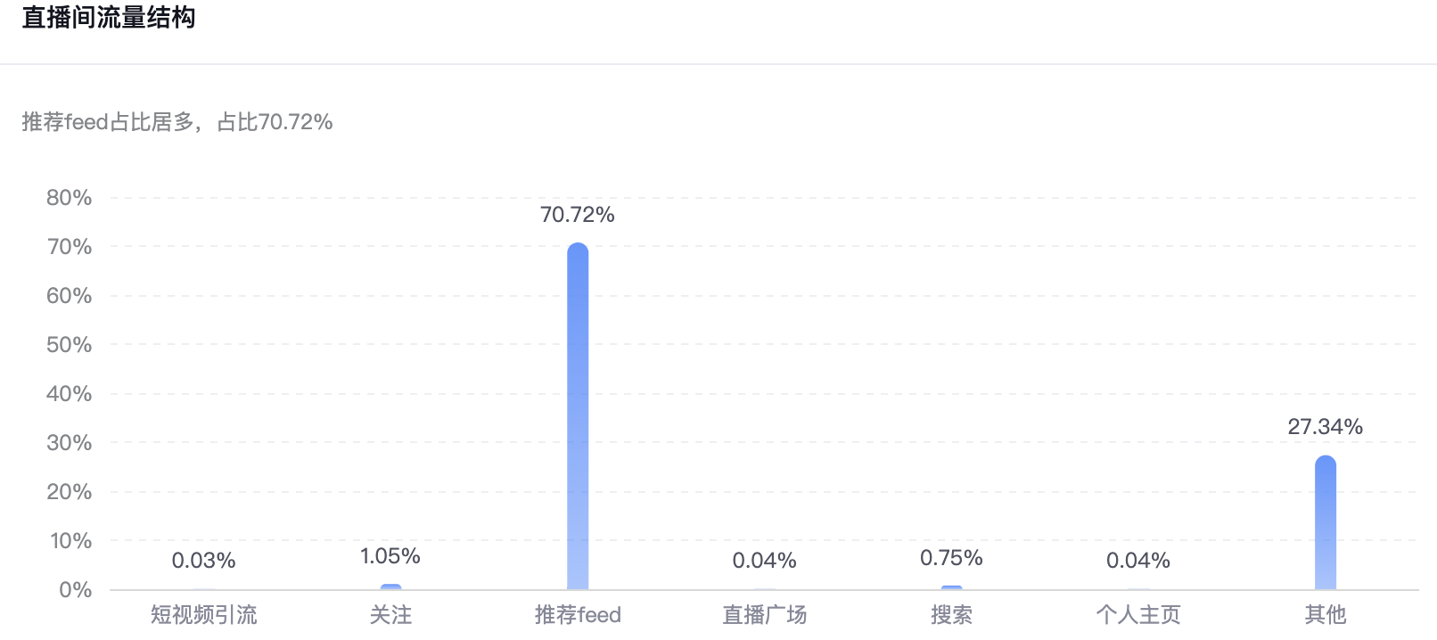Click the 0.04% label above 个人主页
Viewport: 1437px width, 640px height.
tap(1138, 561)
